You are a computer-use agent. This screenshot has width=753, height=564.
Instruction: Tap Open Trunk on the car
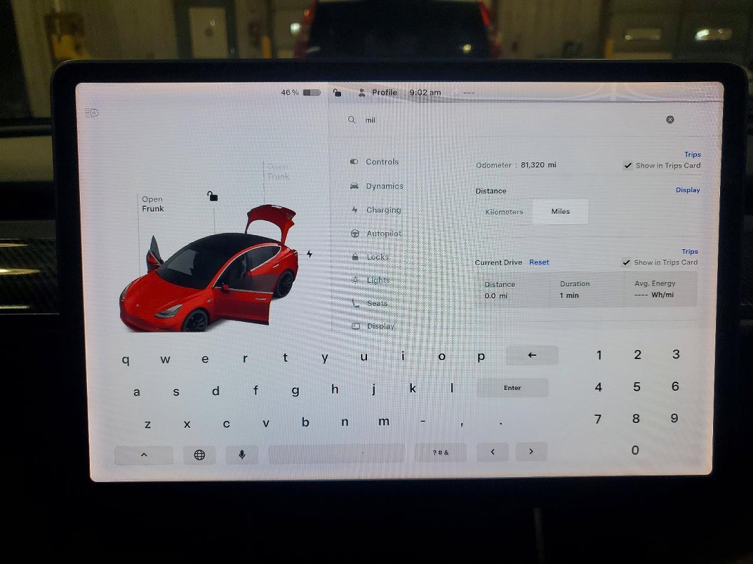tap(278, 172)
